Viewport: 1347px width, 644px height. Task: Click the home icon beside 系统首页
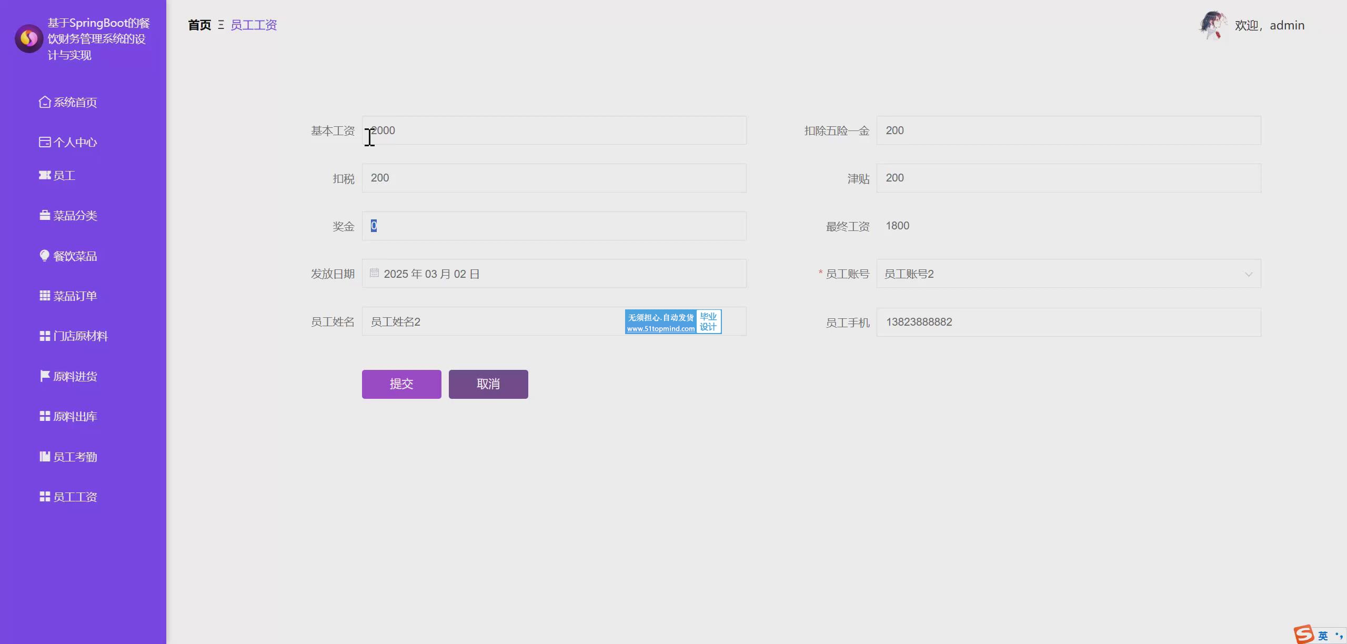pyautogui.click(x=45, y=102)
